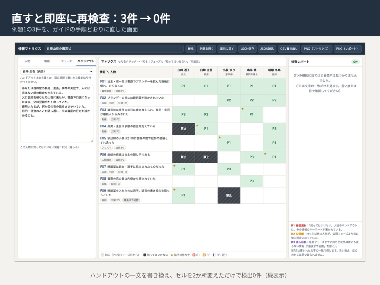Undo with the 直前に戻す button
Screen dimensions: 380x285
pyautogui.click(x=227, y=49)
